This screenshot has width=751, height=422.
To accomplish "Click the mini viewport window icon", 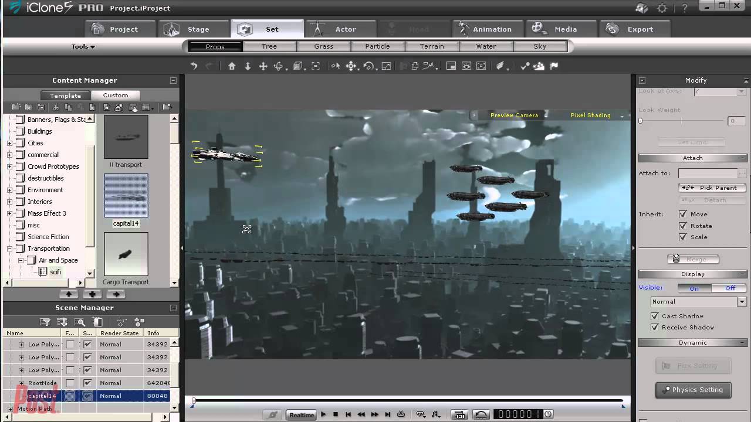I will coord(451,66).
